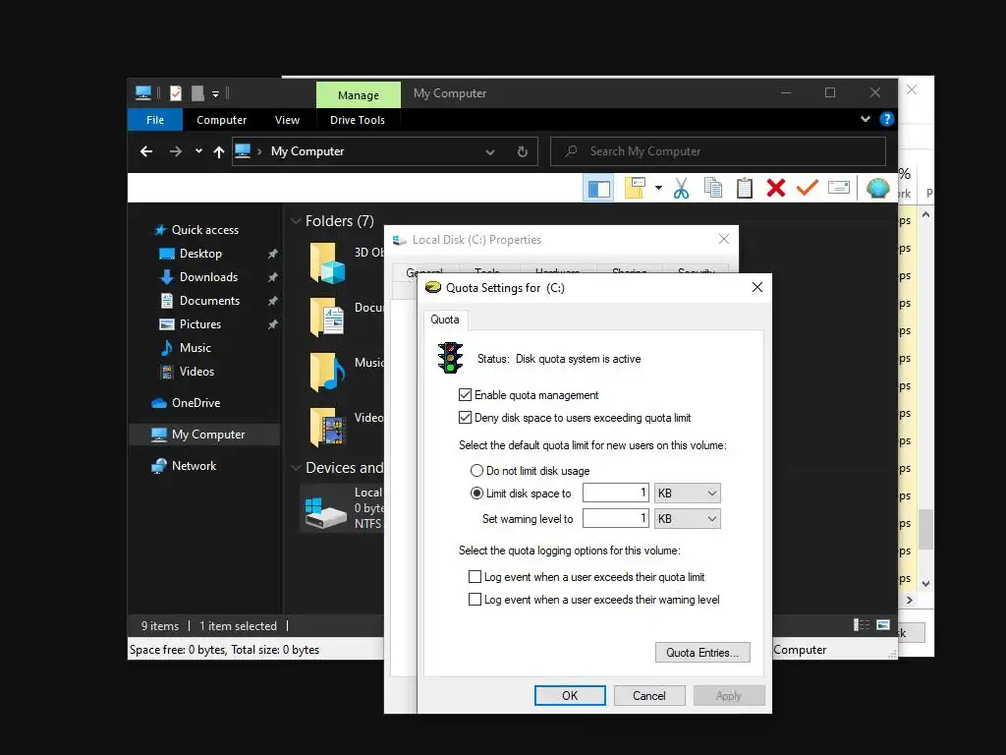
Task: Uncheck Deny disk space to users exceeding quota
Action: (465, 418)
